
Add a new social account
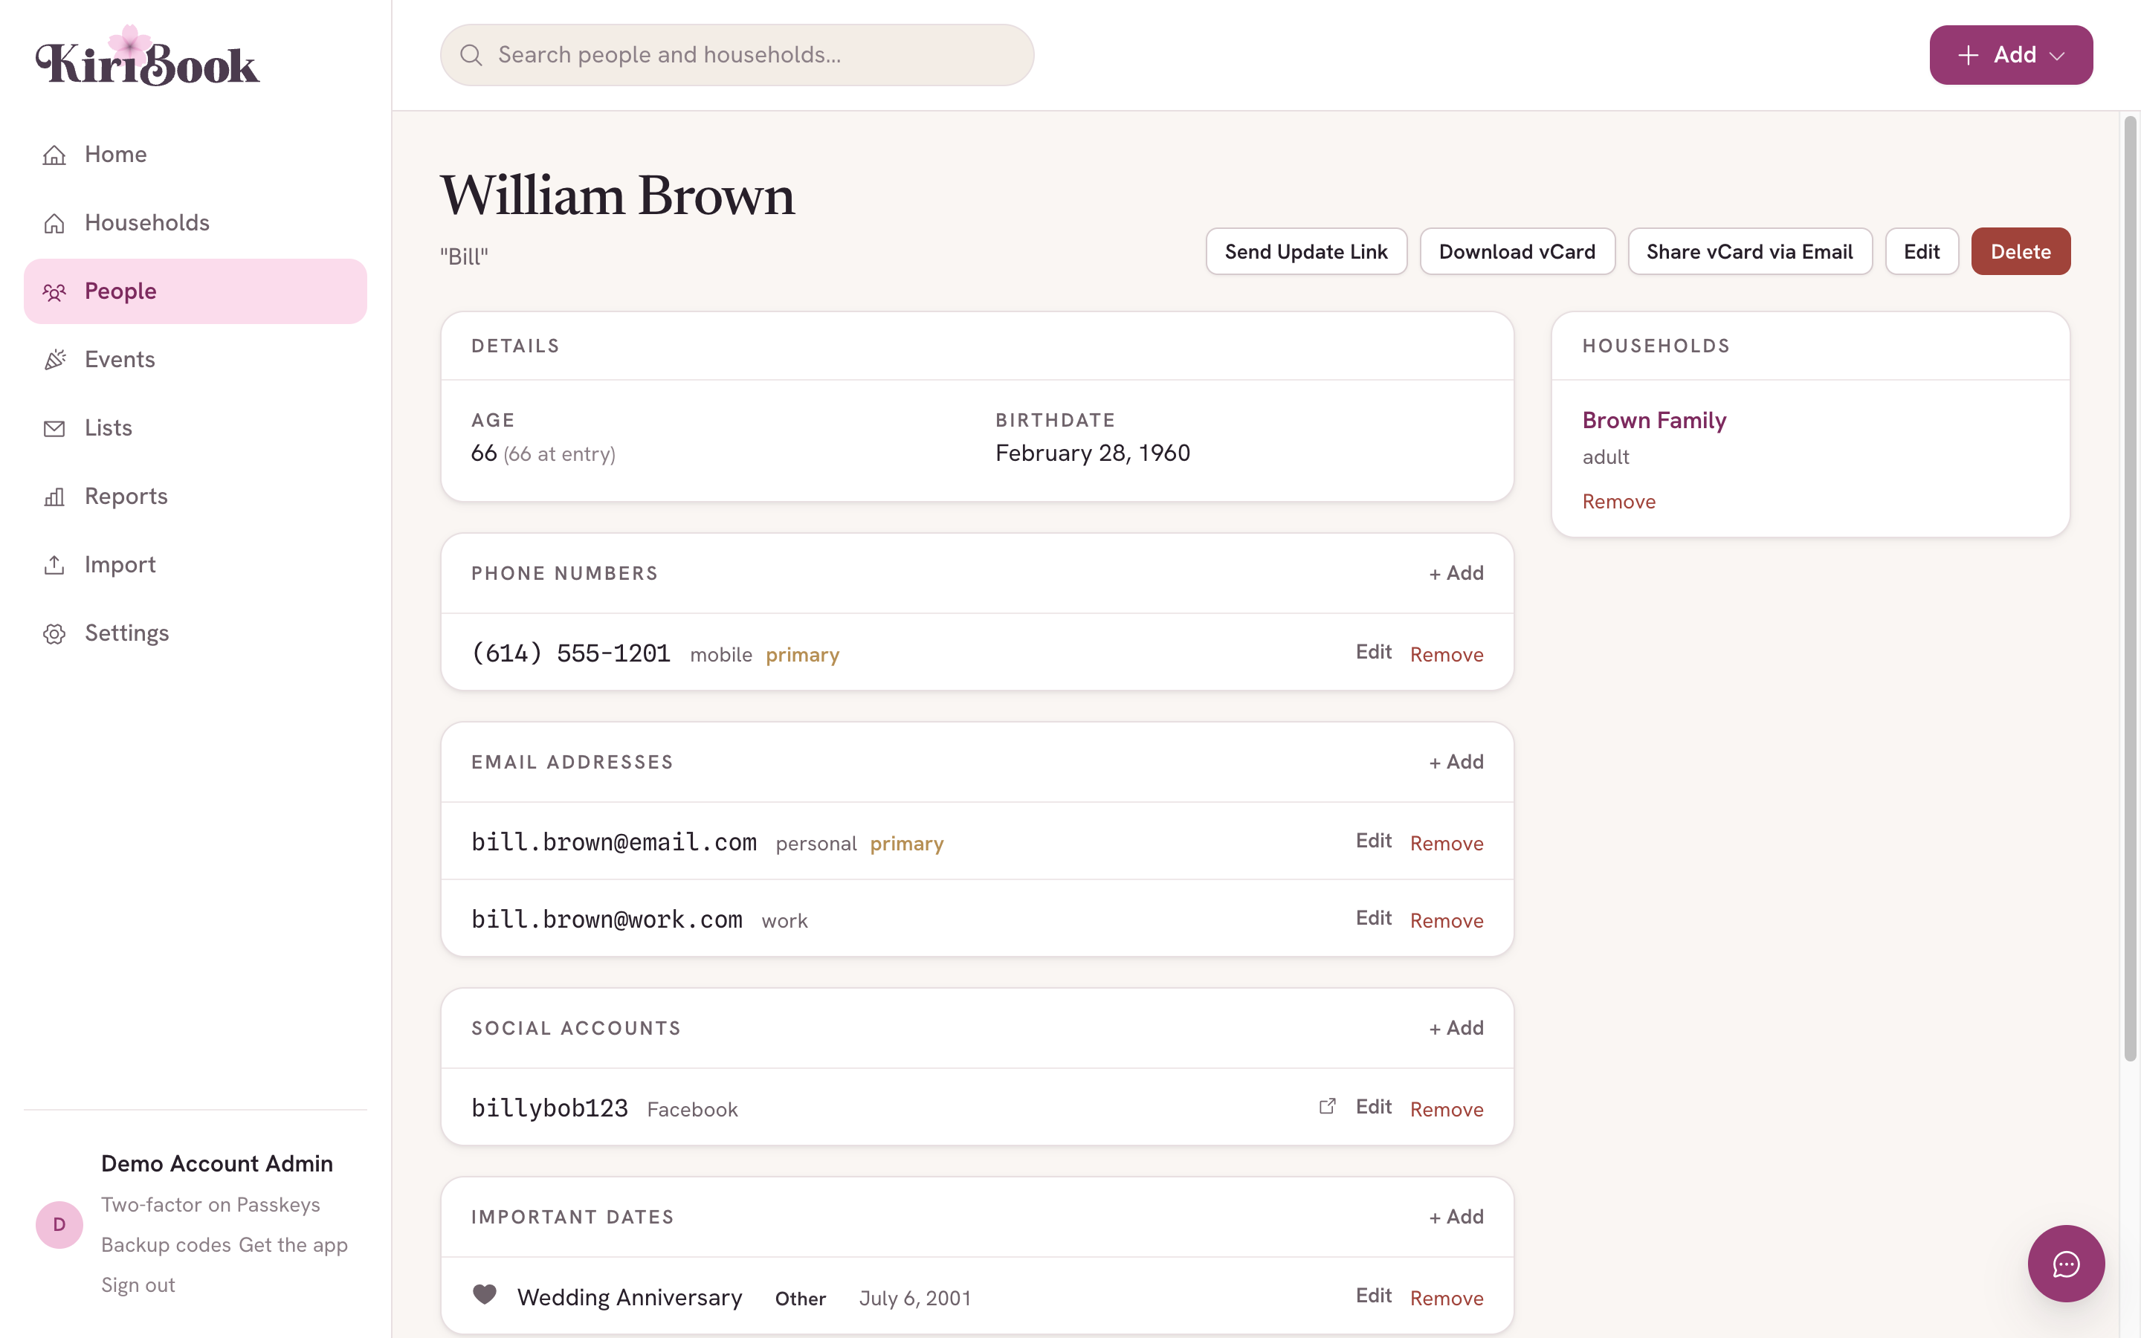(x=1456, y=1028)
